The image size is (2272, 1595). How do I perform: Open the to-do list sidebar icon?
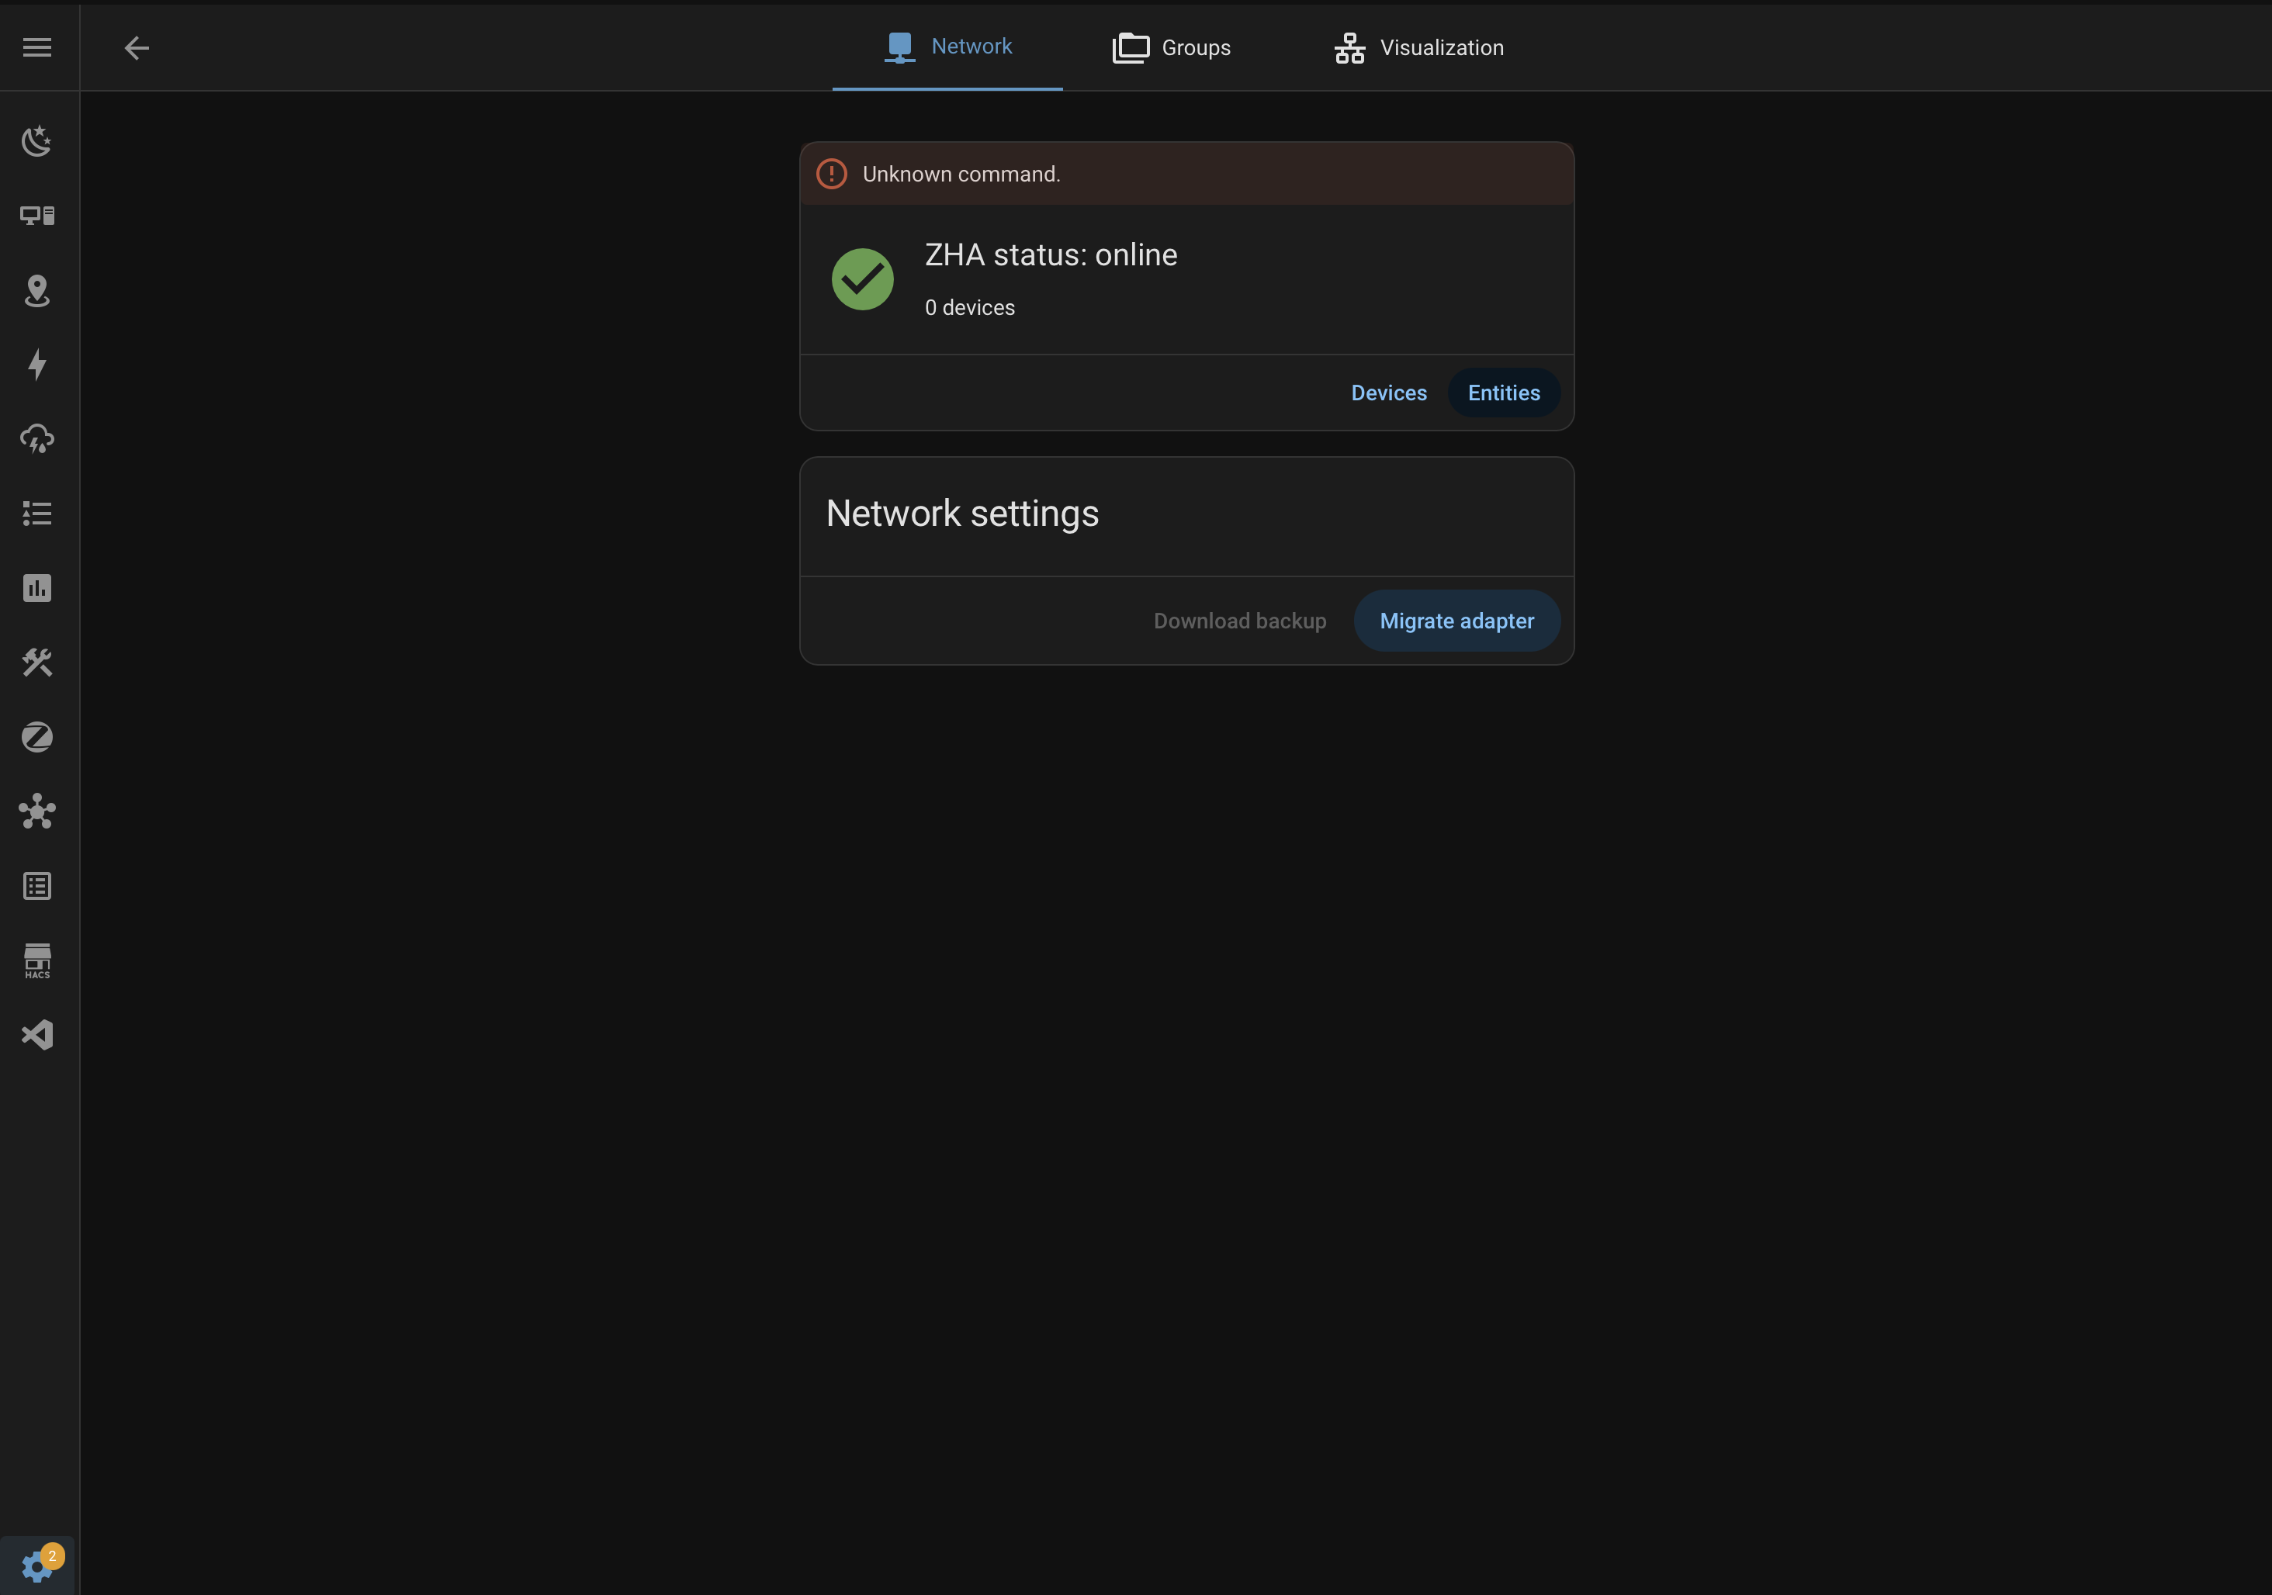[x=37, y=514]
